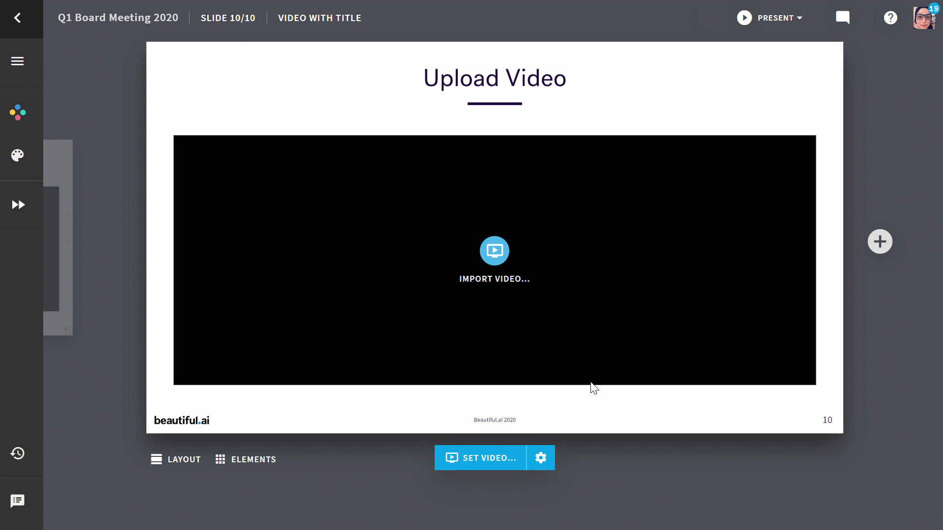Select the slides navigator dots icon
Screen dimensions: 943x530
pos(18,112)
